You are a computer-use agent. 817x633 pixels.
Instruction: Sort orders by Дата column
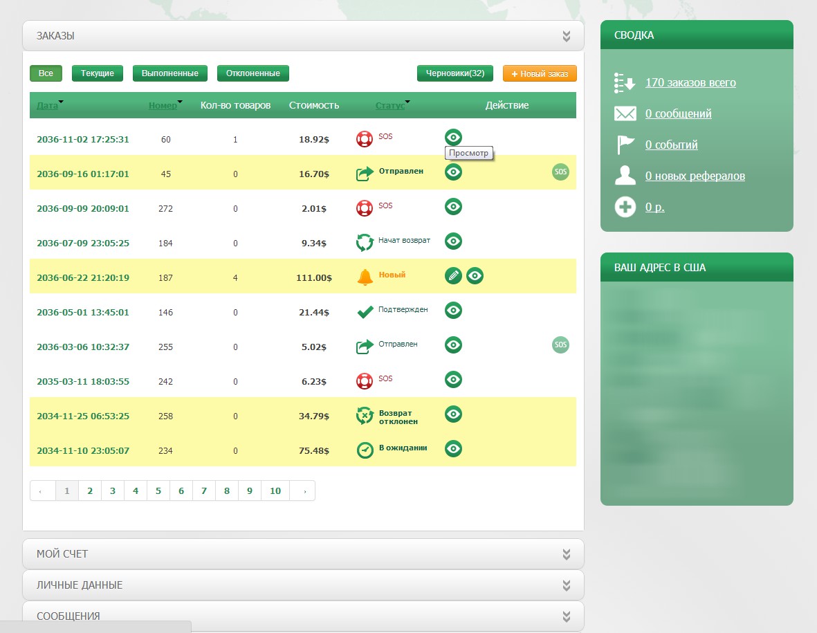coord(48,105)
